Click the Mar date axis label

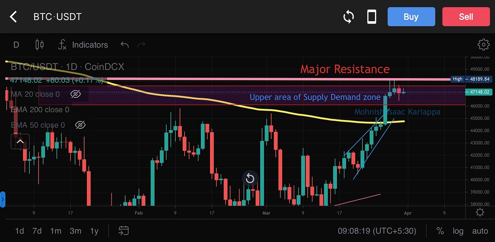pyautogui.click(x=267, y=213)
